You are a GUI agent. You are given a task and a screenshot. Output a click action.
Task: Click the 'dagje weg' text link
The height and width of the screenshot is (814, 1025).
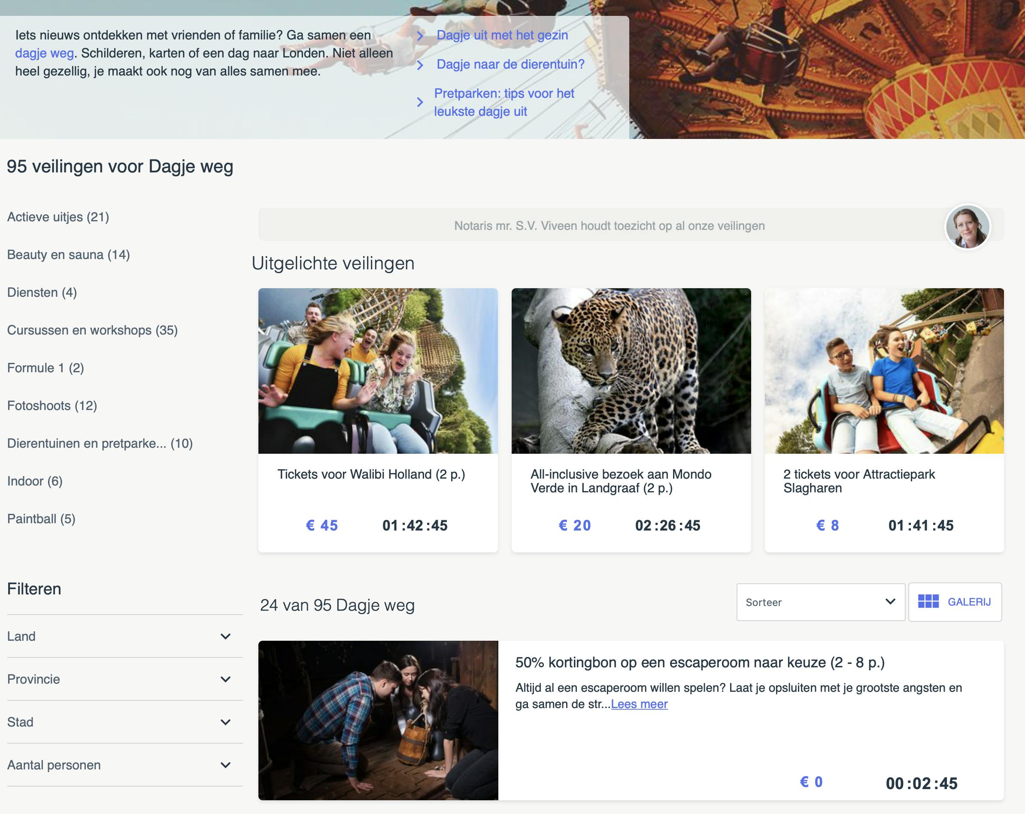(x=44, y=53)
